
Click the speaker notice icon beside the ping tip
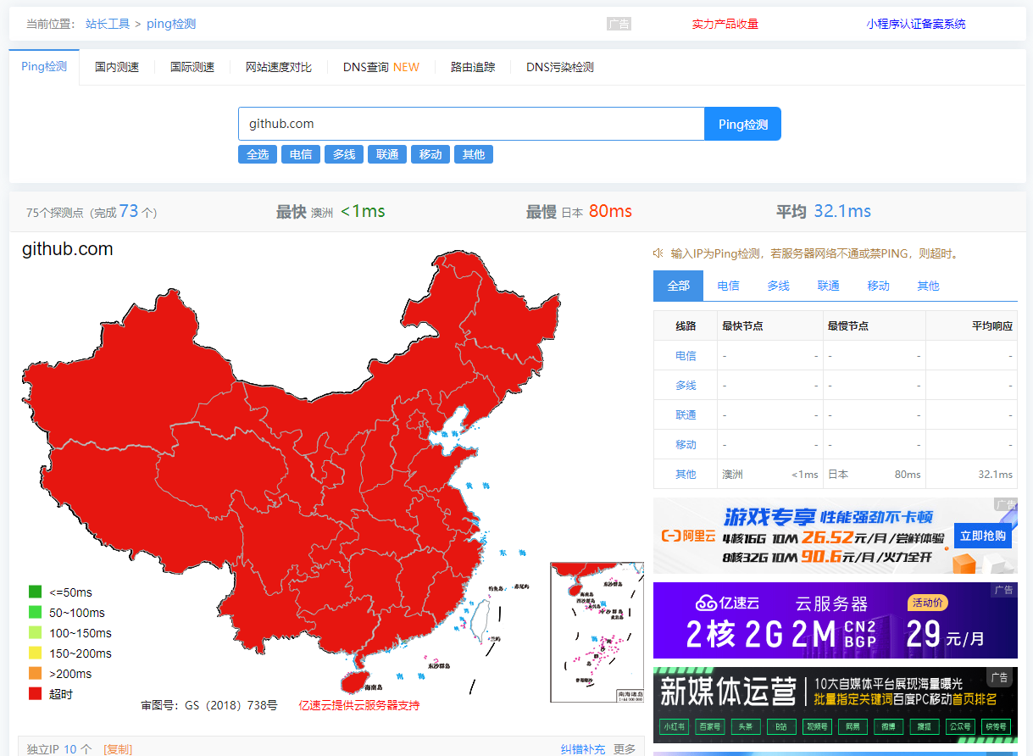click(658, 253)
